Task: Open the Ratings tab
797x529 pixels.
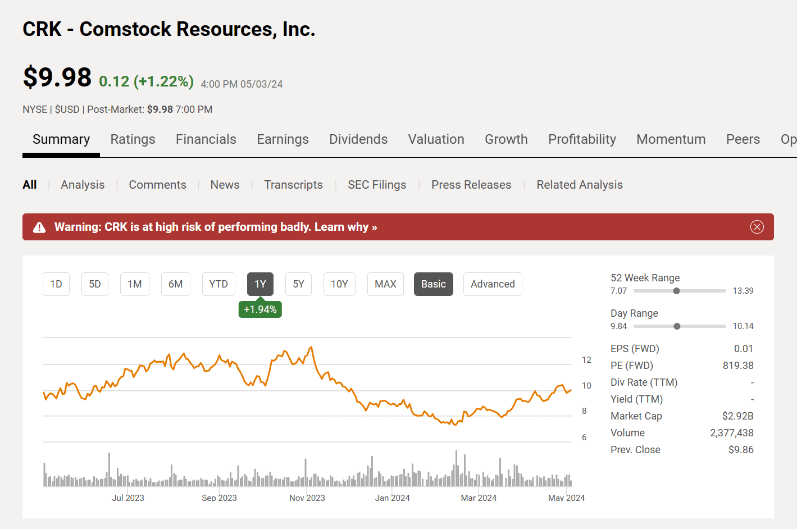Action: point(133,139)
